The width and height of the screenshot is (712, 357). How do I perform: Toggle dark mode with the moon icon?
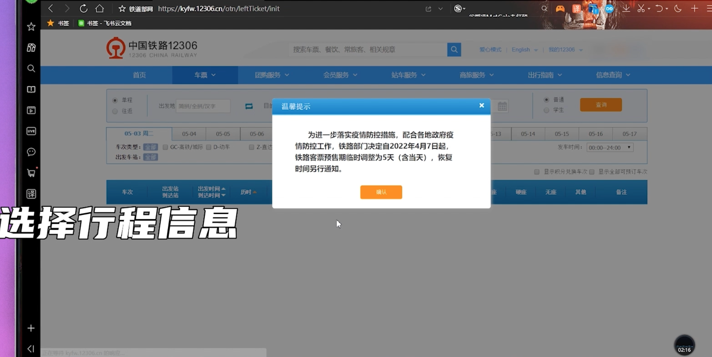coord(678,8)
